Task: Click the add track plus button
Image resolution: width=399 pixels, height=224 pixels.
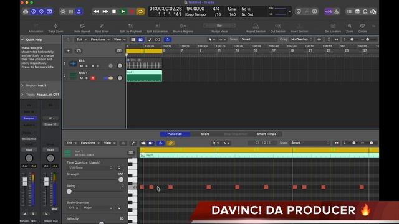Action: click(68, 51)
